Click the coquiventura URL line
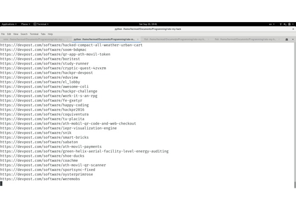296x210 pixels. [44, 114]
